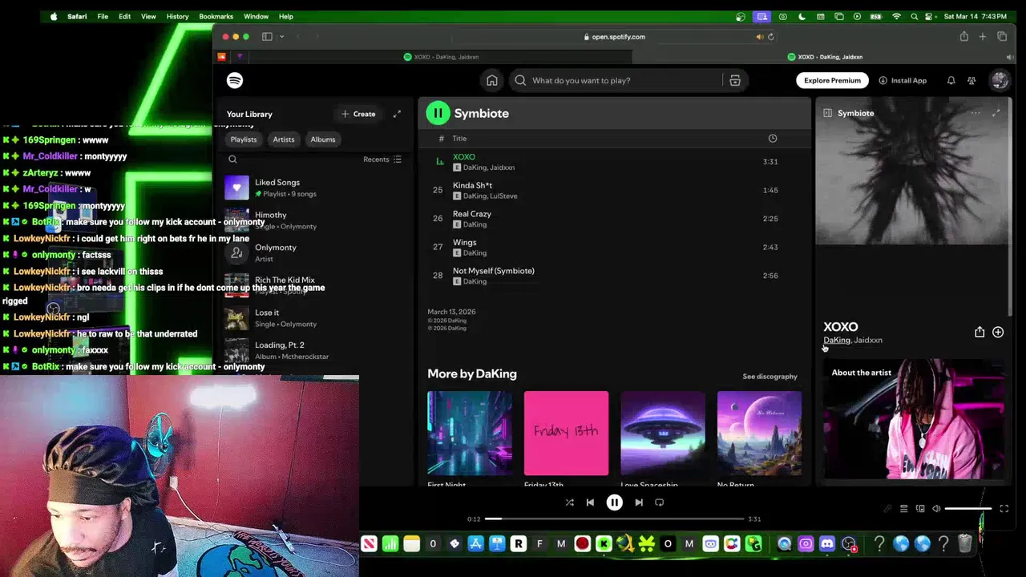The height and width of the screenshot is (577, 1026).
Task: Select the Real Crazy track row
Action: tap(613, 219)
